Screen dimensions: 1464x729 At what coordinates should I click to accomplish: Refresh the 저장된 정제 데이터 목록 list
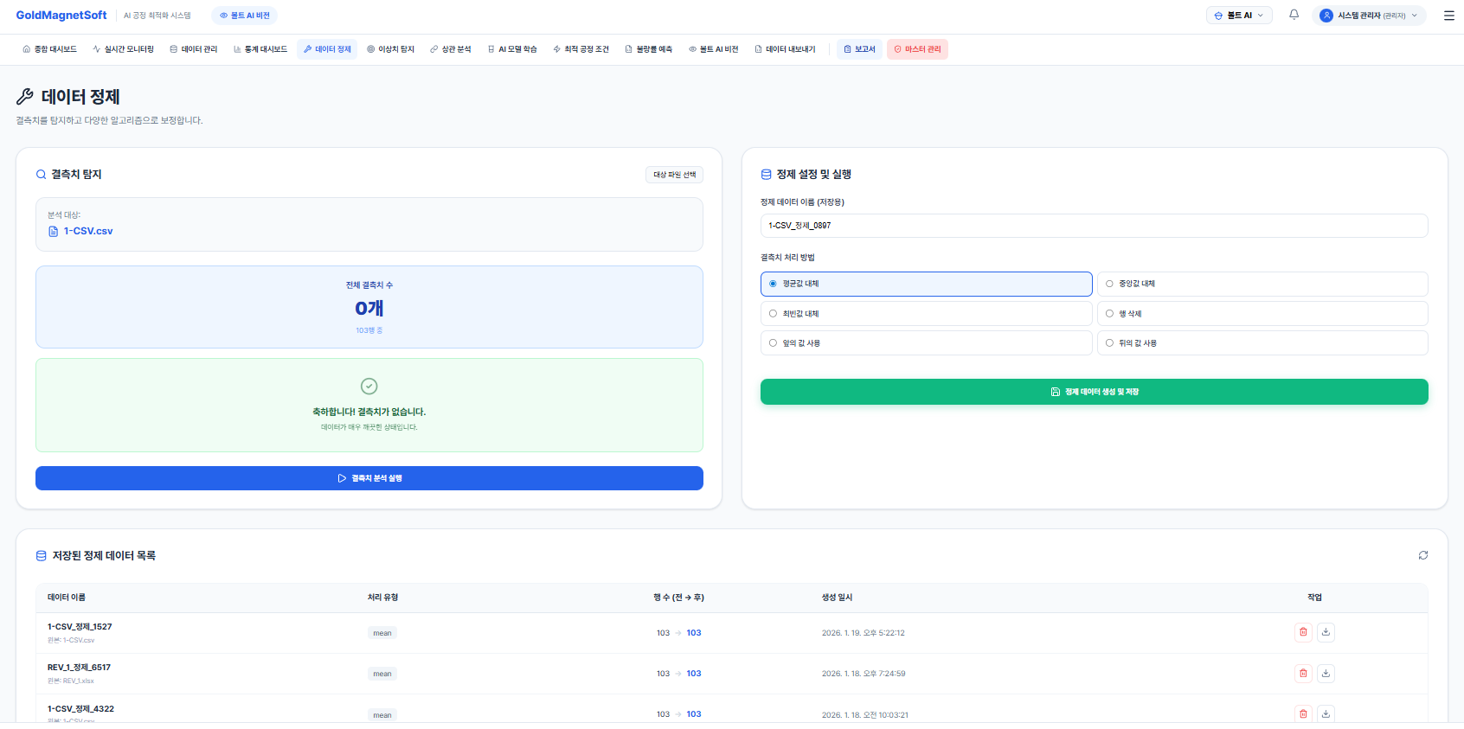pyautogui.click(x=1422, y=555)
